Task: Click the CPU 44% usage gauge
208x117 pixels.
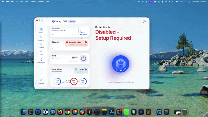Action: tap(57, 81)
